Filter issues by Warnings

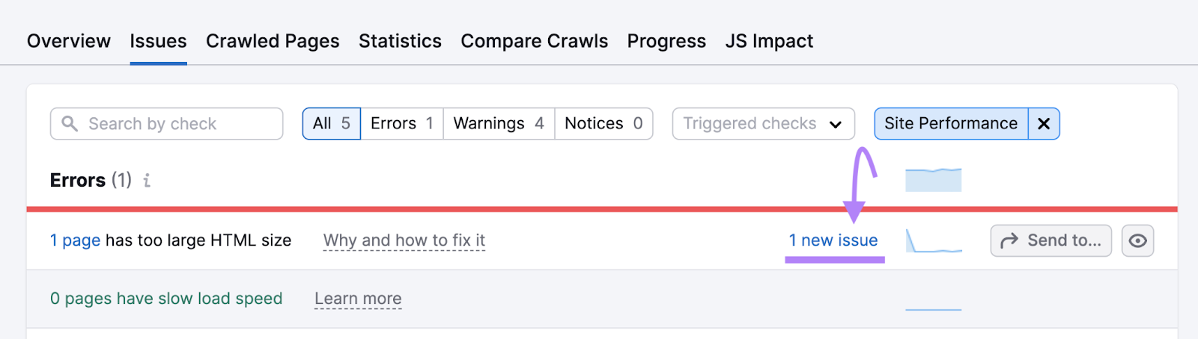[x=499, y=124]
